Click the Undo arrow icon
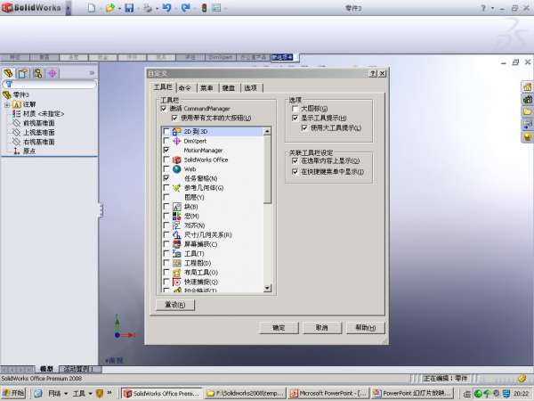 tap(166, 7)
